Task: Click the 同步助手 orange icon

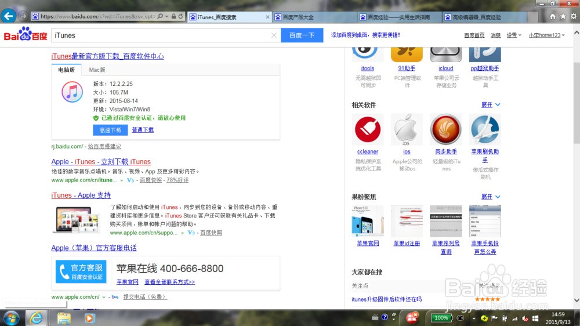Action: (445, 129)
